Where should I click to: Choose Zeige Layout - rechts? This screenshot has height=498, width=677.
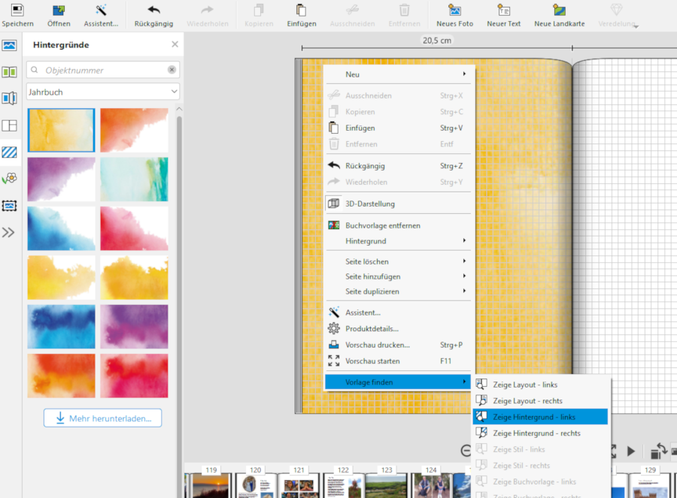tap(527, 401)
